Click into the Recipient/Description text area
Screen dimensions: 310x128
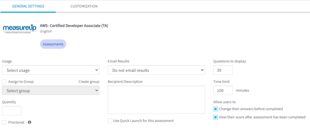tap(156, 100)
